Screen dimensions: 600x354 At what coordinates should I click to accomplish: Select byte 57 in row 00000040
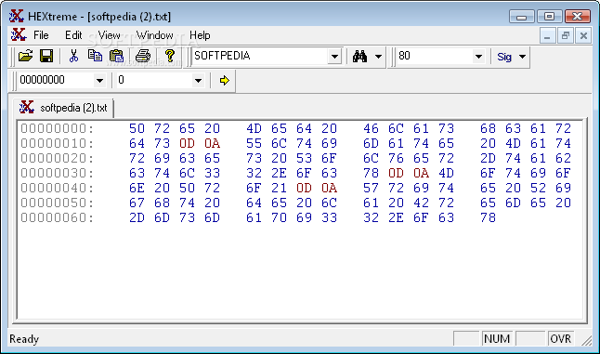[371, 189]
